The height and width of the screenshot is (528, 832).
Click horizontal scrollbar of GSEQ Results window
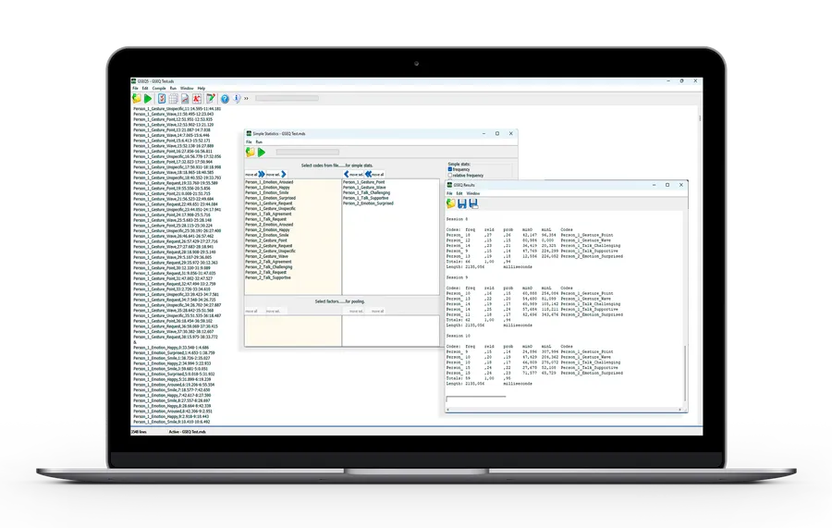[x=565, y=410]
